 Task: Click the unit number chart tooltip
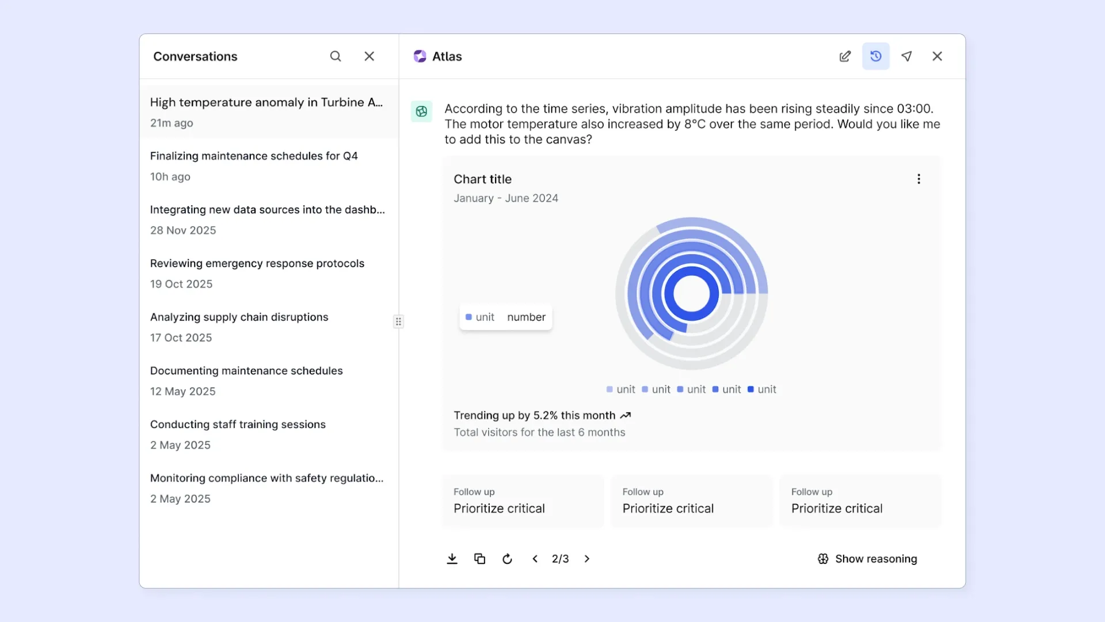(506, 317)
